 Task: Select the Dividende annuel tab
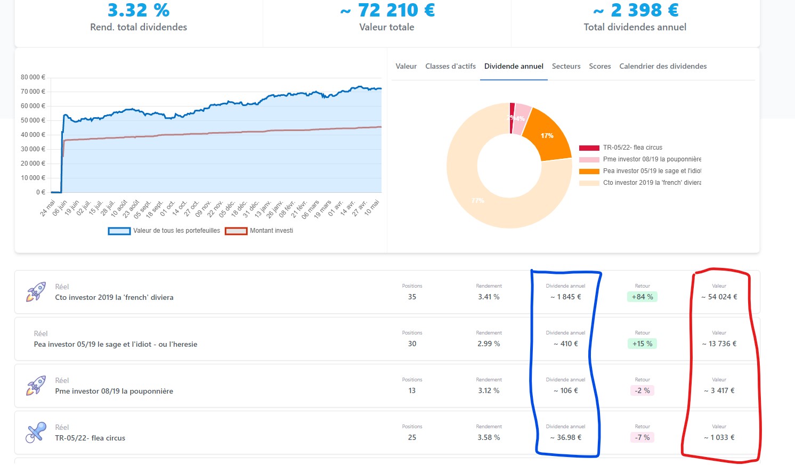point(514,66)
